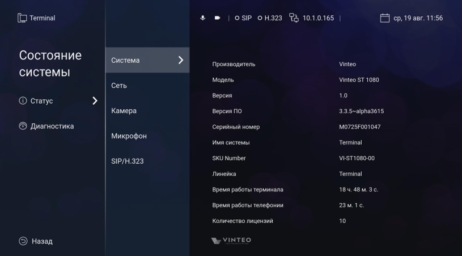Image resolution: width=462 pixels, height=256 pixels.
Task: Click the value '18 ч. 48 м. 3 с.'
Action: click(359, 190)
